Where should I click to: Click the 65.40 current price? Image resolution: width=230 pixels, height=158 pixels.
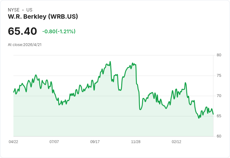[22, 31]
